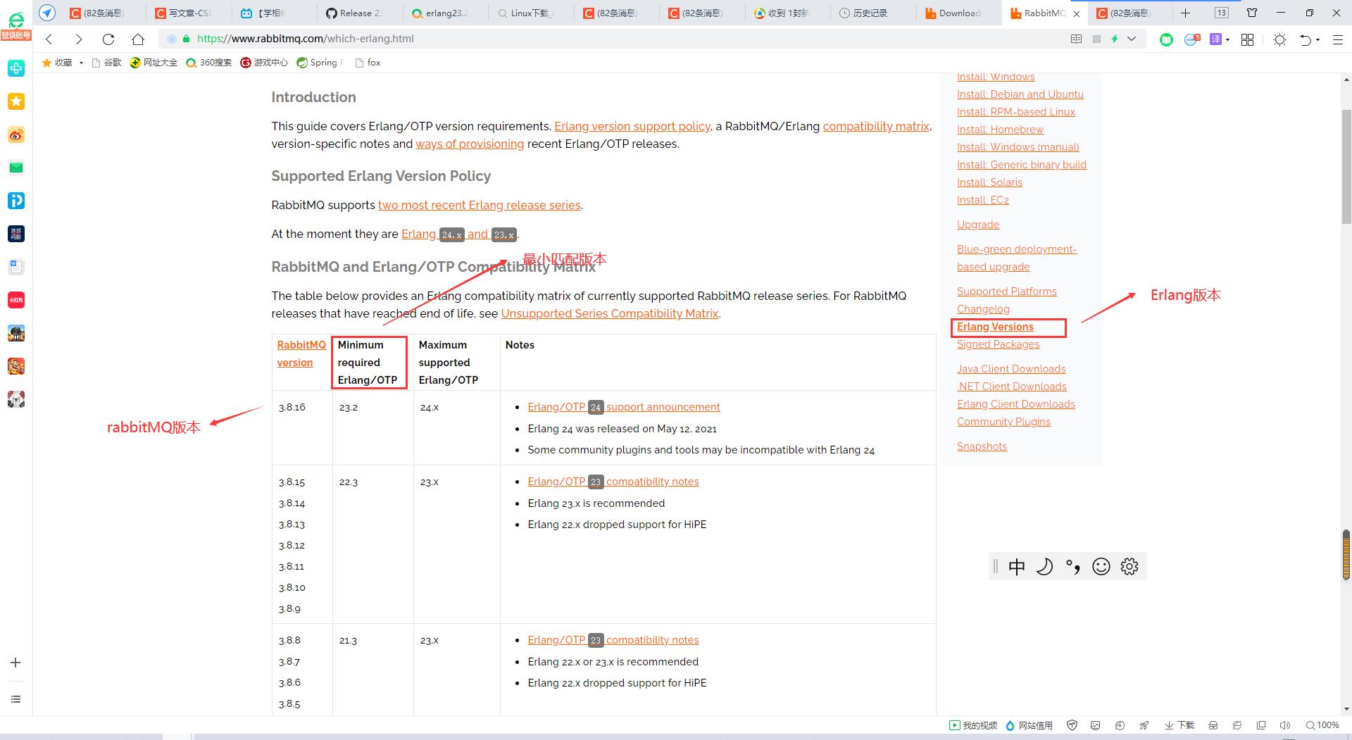Open the Java Client Downloads link
Screen dimensions: 1352x740
[x=1011, y=369]
